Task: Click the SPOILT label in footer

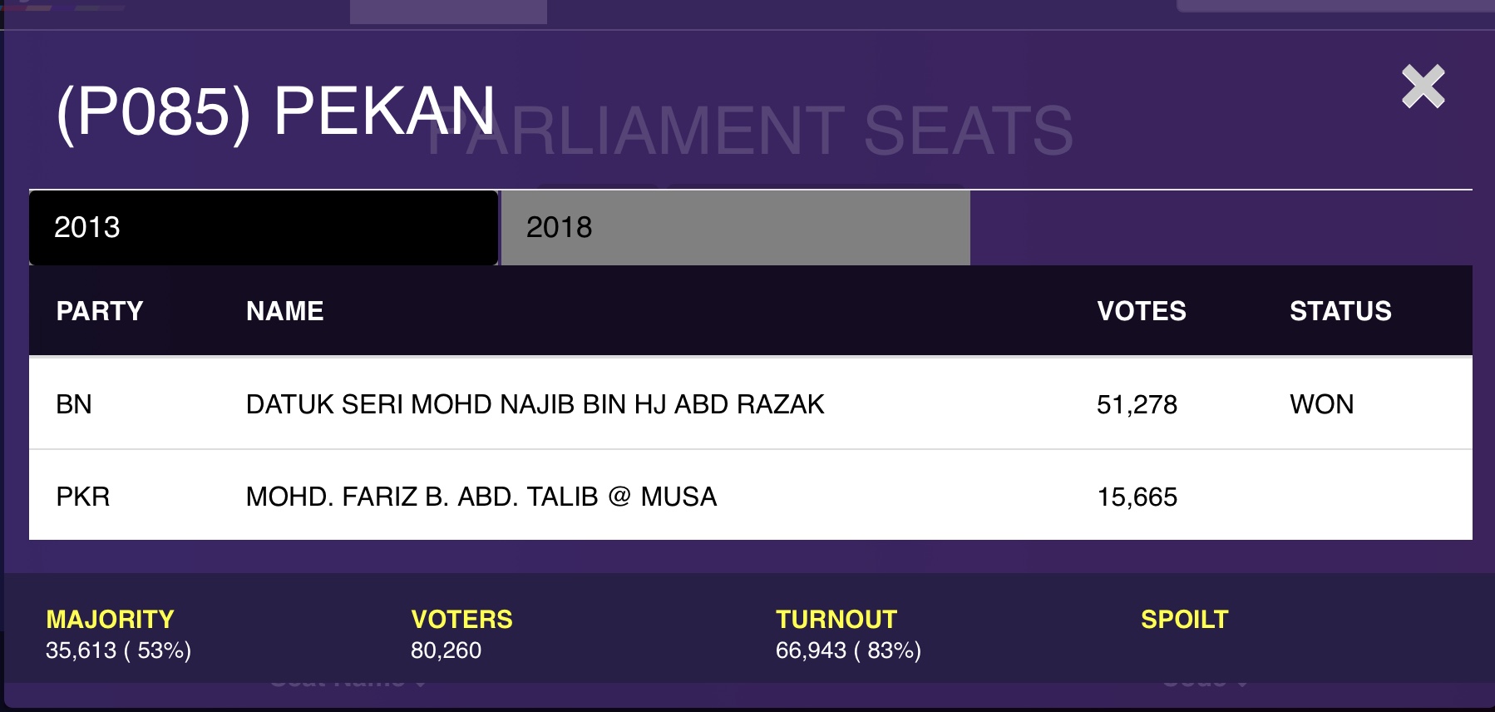Action: pyautogui.click(x=1184, y=620)
